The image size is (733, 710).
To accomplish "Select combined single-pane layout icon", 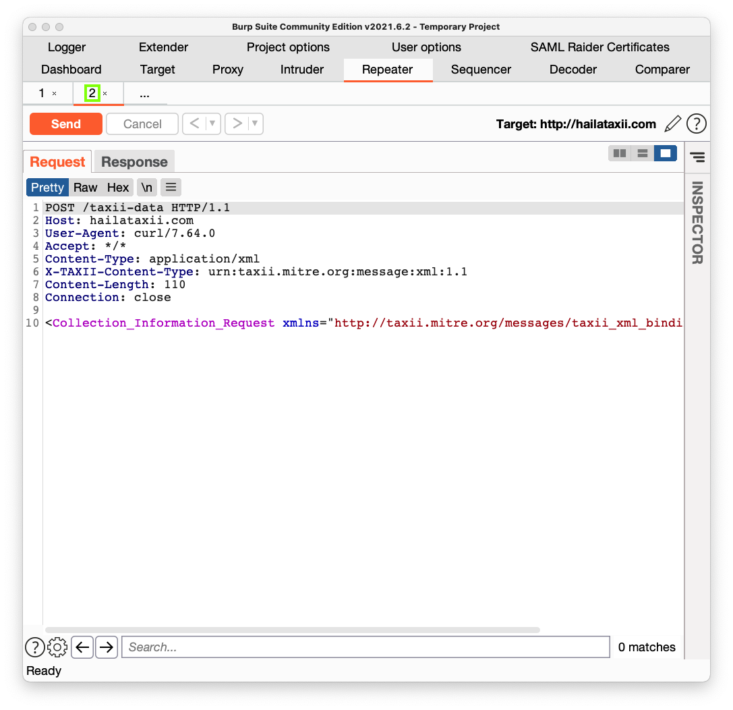I will tap(665, 153).
